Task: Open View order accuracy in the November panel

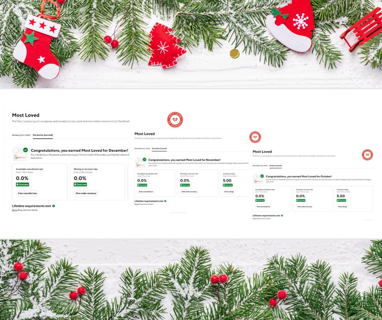Action: click(189, 192)
